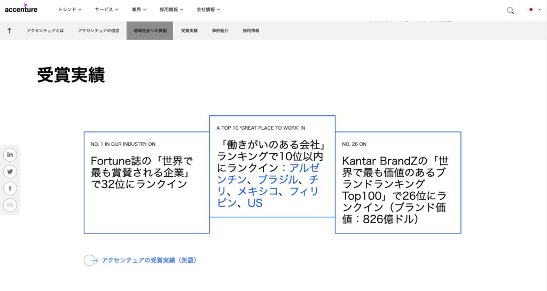Image resolution: width=547 pixels, height=291 pixels.
Task: Expand the トレンド dropdown menu
Action: 70,10
